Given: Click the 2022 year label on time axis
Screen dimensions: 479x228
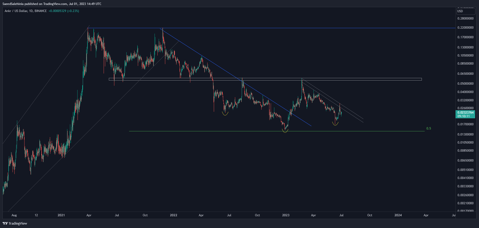Looking at the screenshot, I should coord(173,215).
